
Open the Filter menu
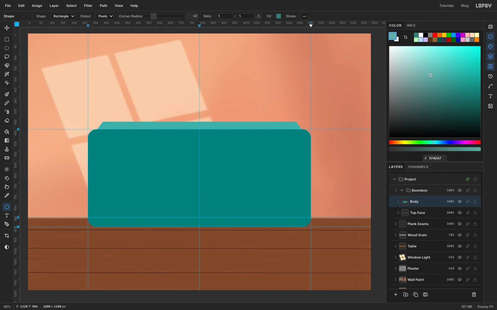(88, 6)
